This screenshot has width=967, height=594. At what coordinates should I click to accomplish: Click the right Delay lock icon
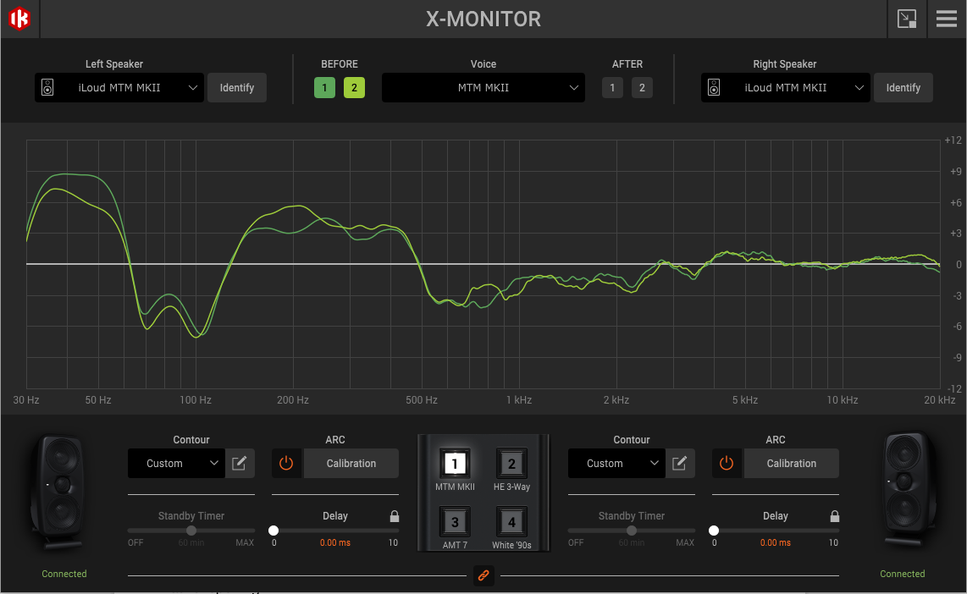[x=834, y=516]
